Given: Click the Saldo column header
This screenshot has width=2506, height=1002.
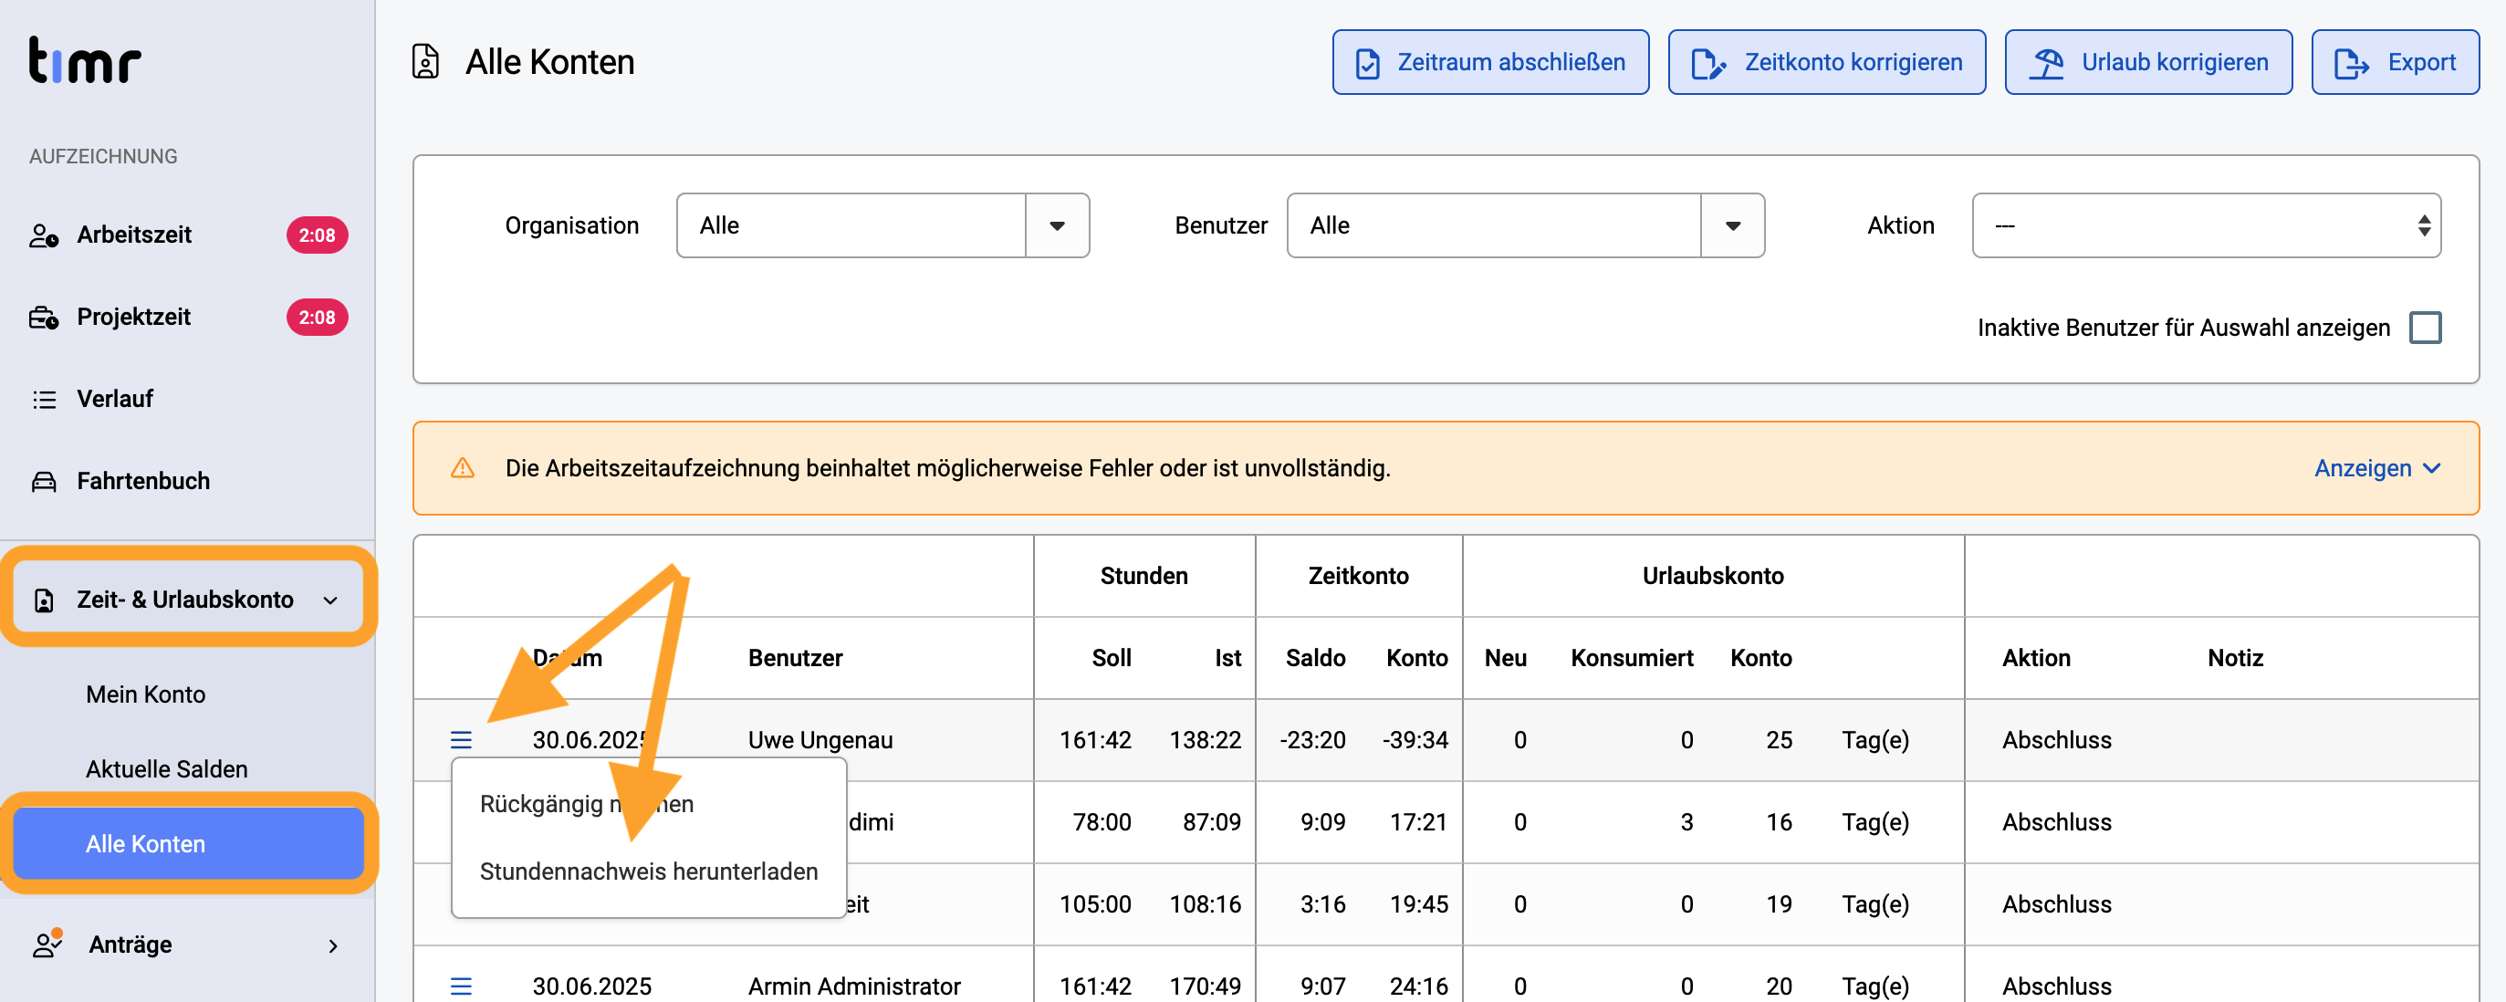Looking at the screenshot, I should point(1315,659).
